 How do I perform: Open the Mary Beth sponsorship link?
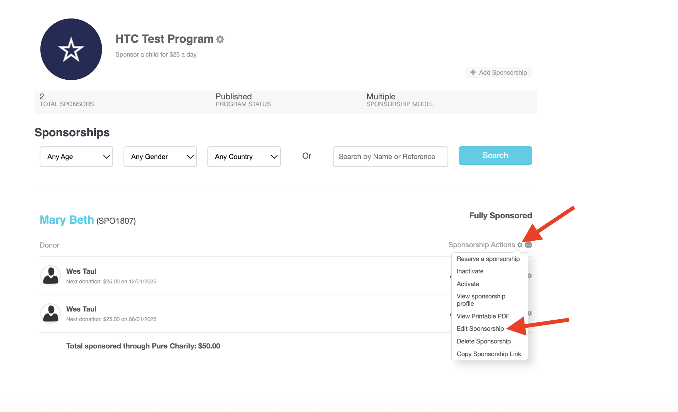click(x=67, y=220)
